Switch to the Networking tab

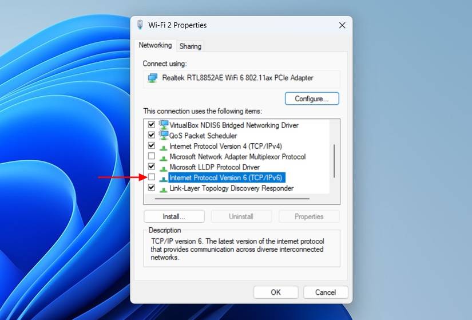155,45
